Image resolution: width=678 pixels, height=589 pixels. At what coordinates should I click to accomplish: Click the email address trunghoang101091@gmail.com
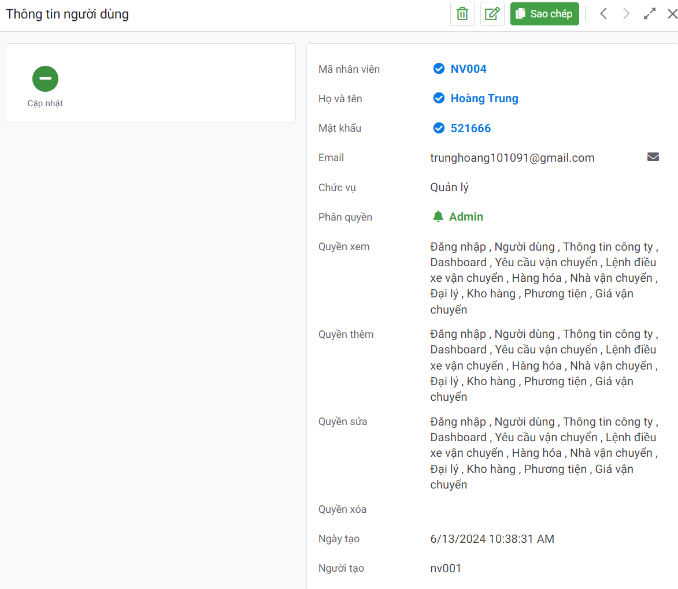coord(512,158)
